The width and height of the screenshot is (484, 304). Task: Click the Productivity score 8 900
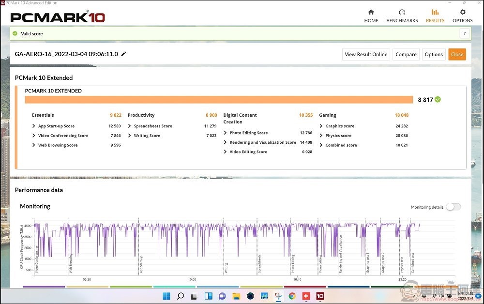[212, 115]
